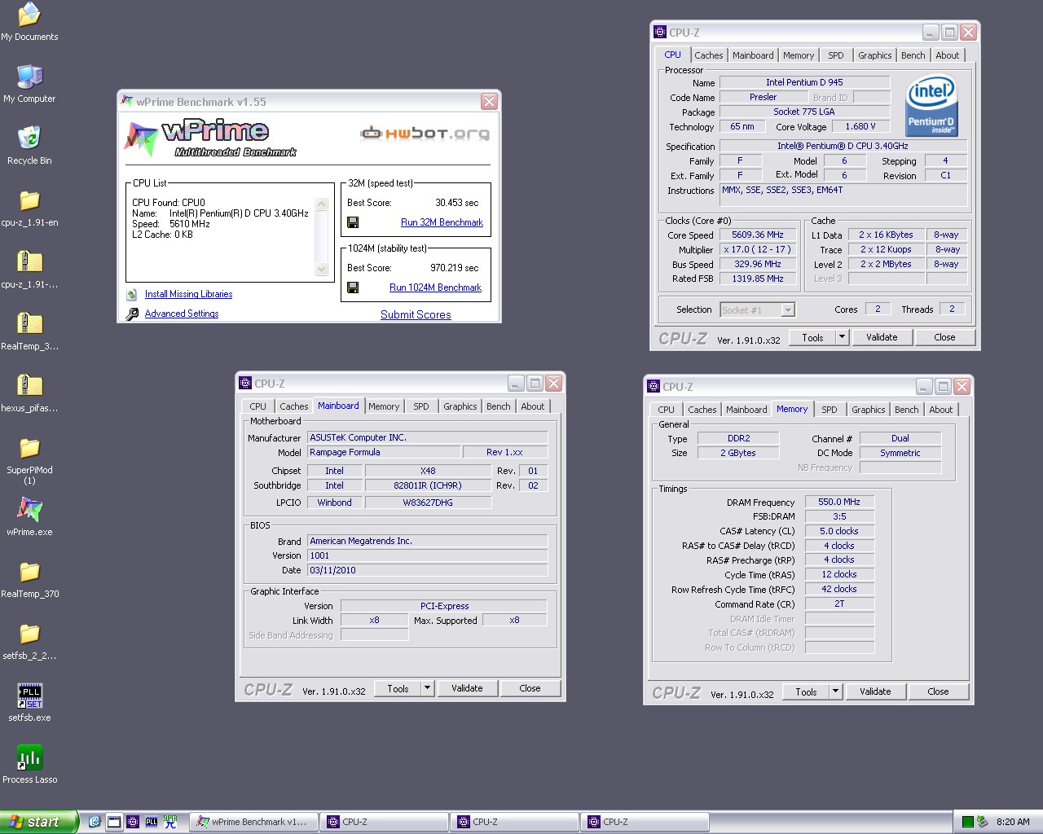Open Graphics tab in Memory window
This screenshot has height=834, width=1043.
pyautogui.click(x=868, y=410)
